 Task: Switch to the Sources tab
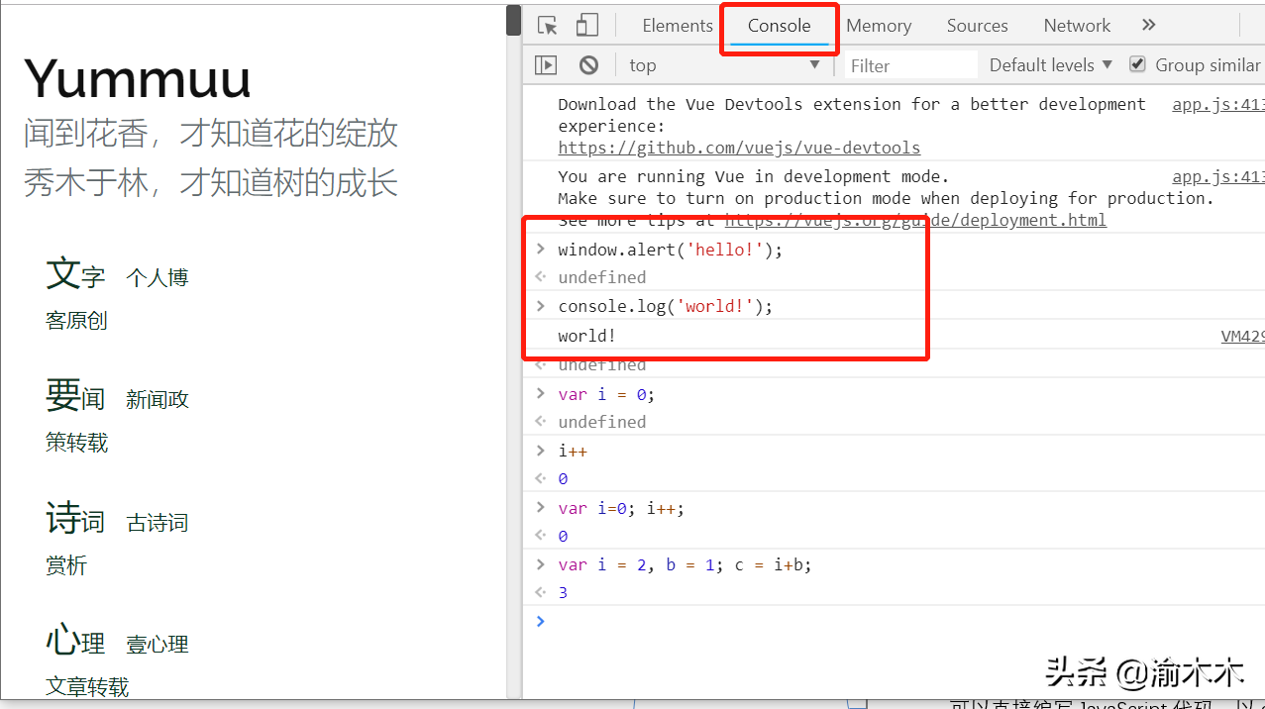tap(977, 26)
